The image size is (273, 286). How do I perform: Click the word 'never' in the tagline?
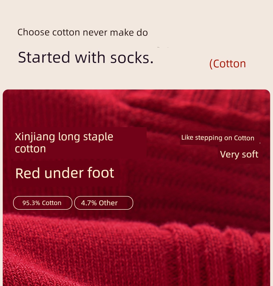[x=95, y=33]
